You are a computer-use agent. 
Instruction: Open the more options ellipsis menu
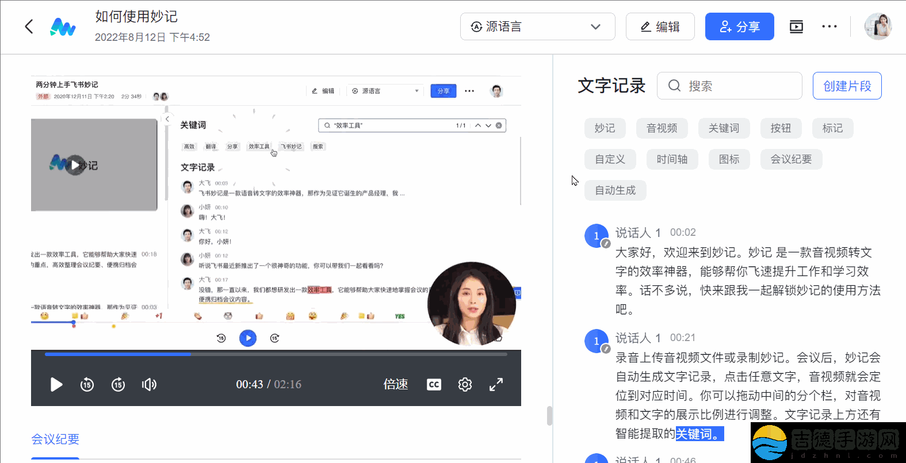point(829,26)
